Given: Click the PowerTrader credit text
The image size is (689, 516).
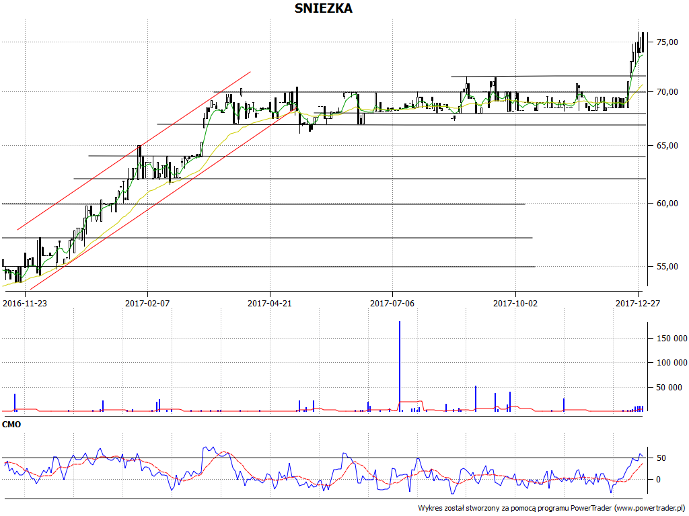Looking at the screenshot, I should [552, 508].
